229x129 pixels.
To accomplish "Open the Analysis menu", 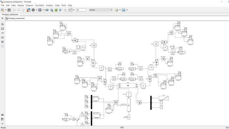I will coord(49,5).
